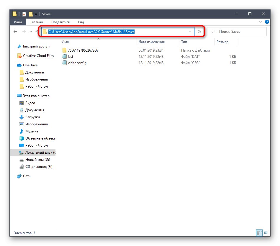The height and width of the screenshot is (246, 280).
Task: Switch to details view layout icon
Action: point(259,233)
